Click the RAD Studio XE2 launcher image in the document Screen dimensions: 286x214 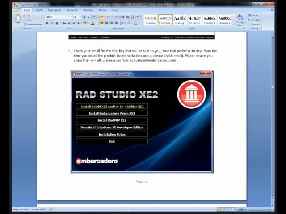point(142,122)
